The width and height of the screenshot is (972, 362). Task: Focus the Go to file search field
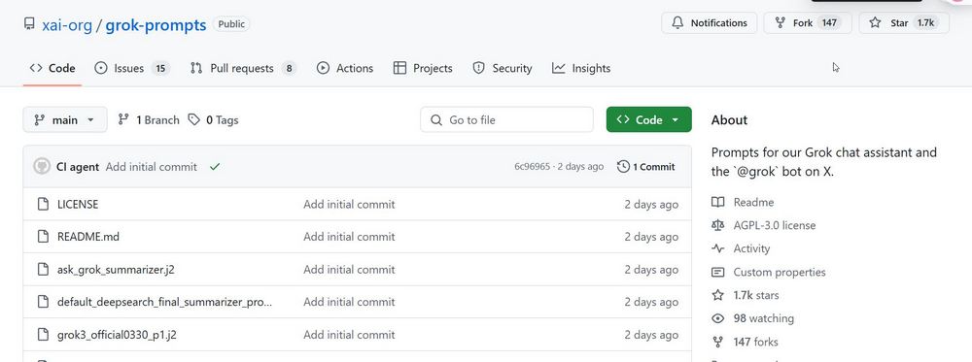coord(506,119)
